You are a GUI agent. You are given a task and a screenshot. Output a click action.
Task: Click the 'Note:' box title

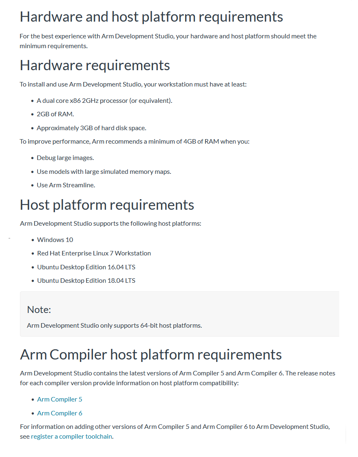point(39,310)
